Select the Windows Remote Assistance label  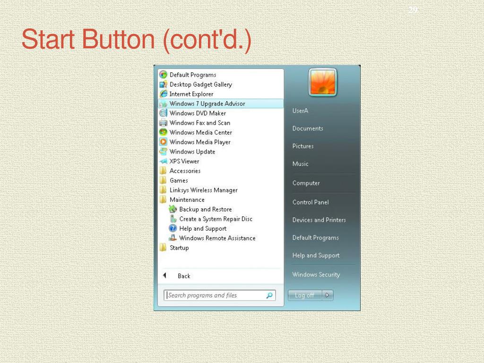click(217, 238)
